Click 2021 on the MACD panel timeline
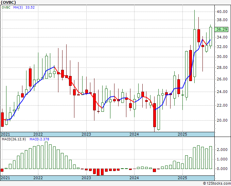Image resolution: width=231 pixels, height=186 pixels. coord(5,177)
